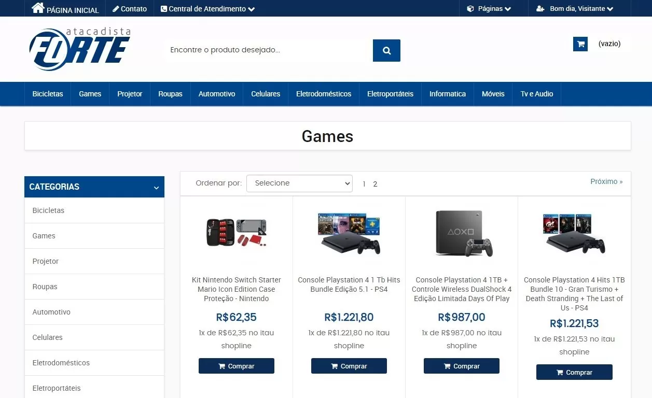Click the R$62,35 price text
This screenshot has height=398, width=652.
[237, 317]
